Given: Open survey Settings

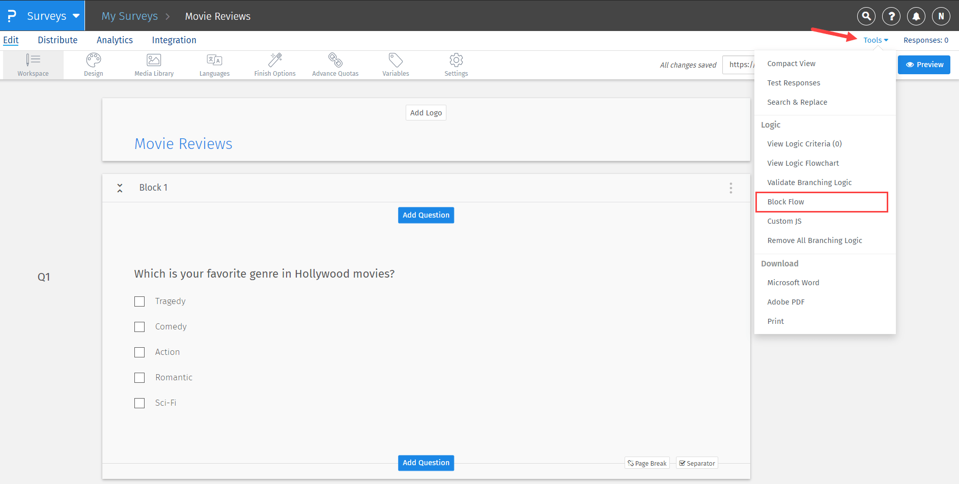Looking at the screenshot, I should coord(456,65).
